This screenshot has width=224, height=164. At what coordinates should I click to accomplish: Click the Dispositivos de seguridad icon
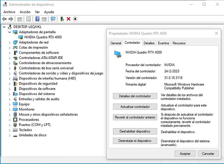(15, 83)
